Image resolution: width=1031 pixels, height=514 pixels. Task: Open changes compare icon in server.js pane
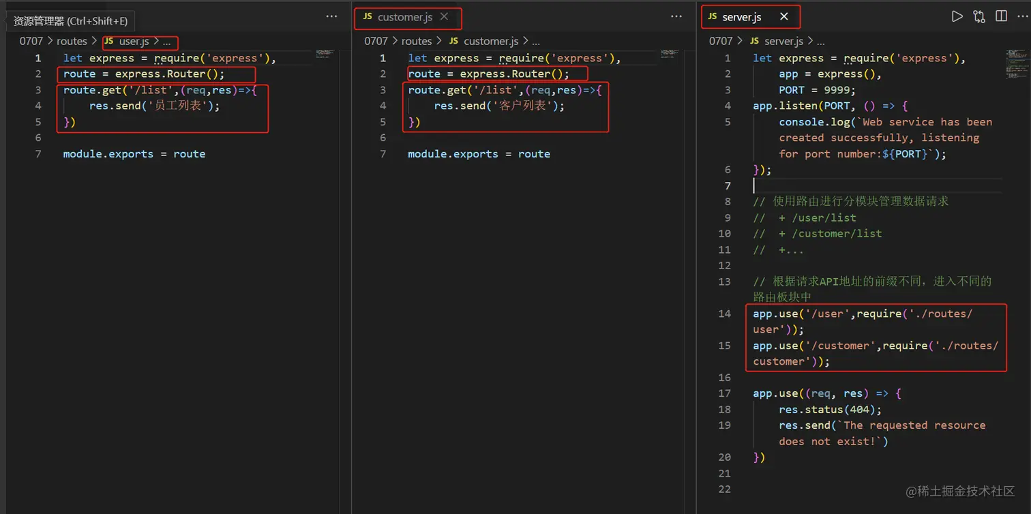[x=979, y=16]
